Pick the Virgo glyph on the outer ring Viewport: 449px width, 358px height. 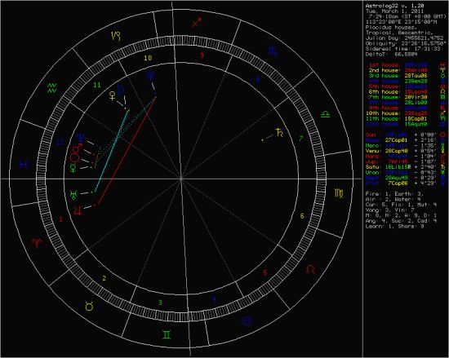point(339,193)
